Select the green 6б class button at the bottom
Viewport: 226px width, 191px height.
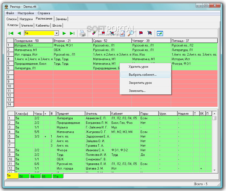(x=47, y=176)
